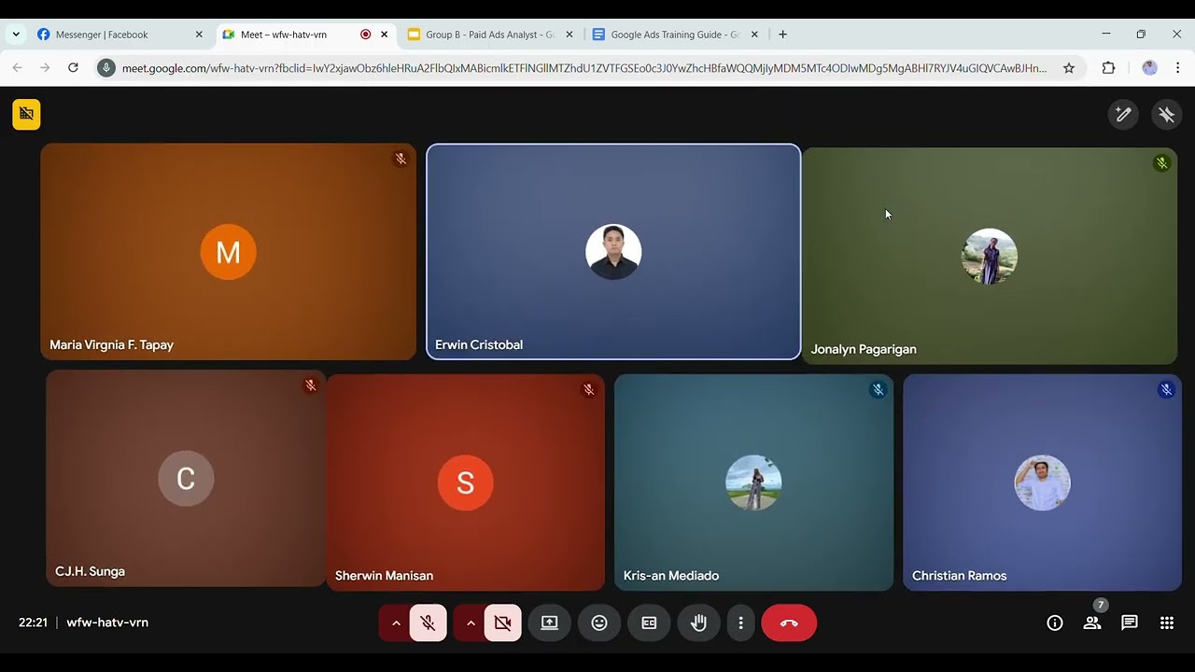
Task: Click microphone permission icon in address bar
Action: tap(106, 68)
